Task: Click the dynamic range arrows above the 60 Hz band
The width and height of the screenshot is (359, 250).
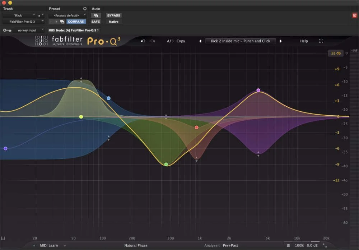Action: coord(81,80)
